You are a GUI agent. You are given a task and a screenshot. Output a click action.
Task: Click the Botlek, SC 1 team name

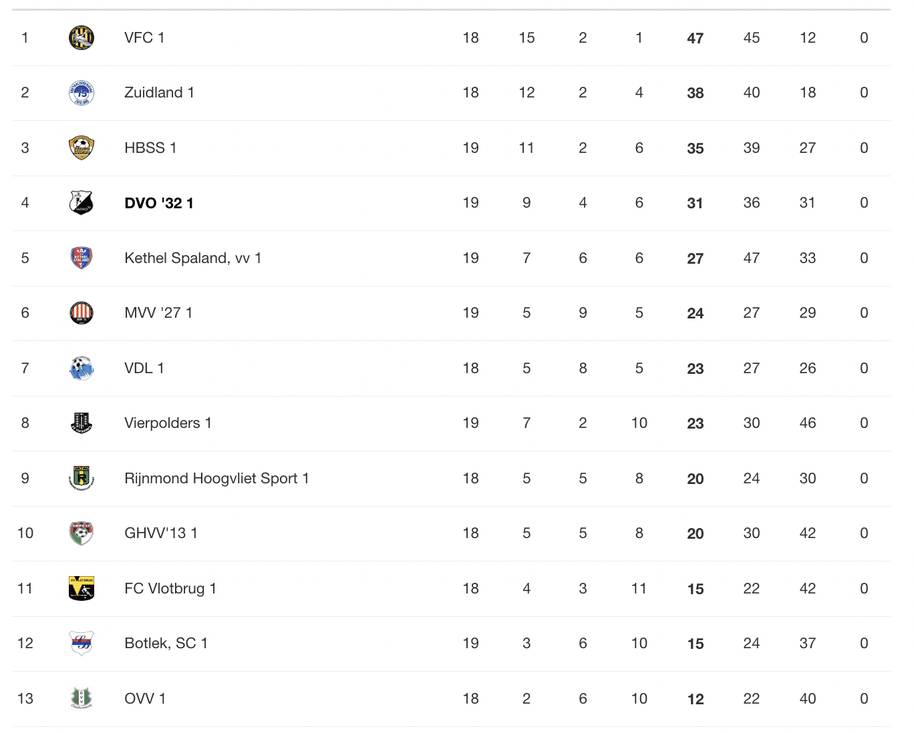coord(166,644)
